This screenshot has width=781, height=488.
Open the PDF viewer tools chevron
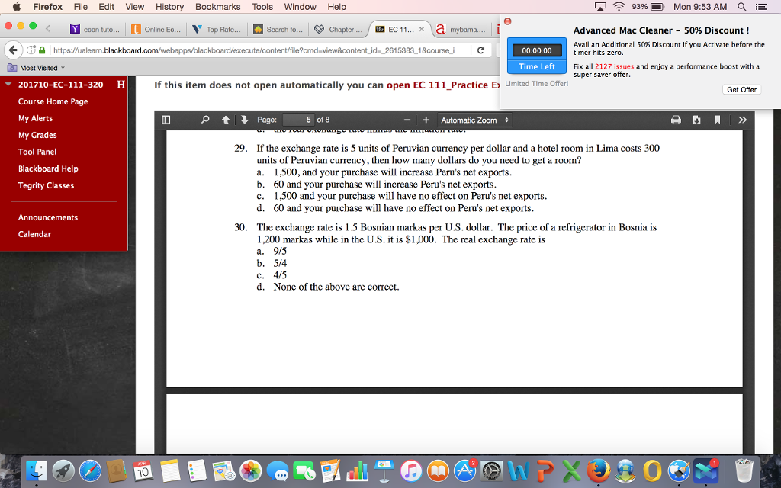click(x=743, y=120)
